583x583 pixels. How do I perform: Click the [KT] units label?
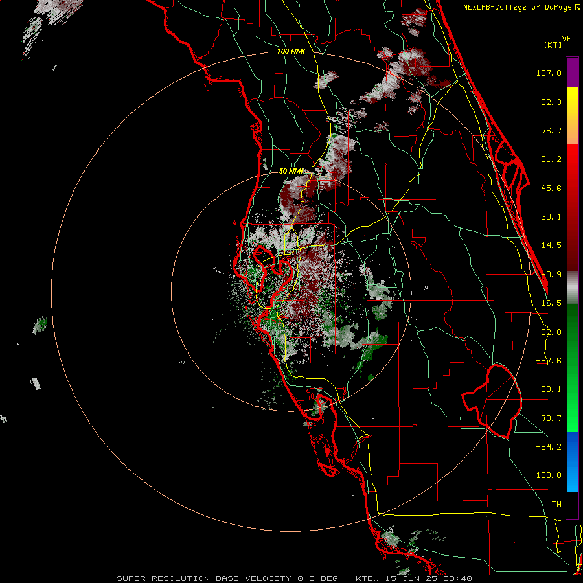553,45
